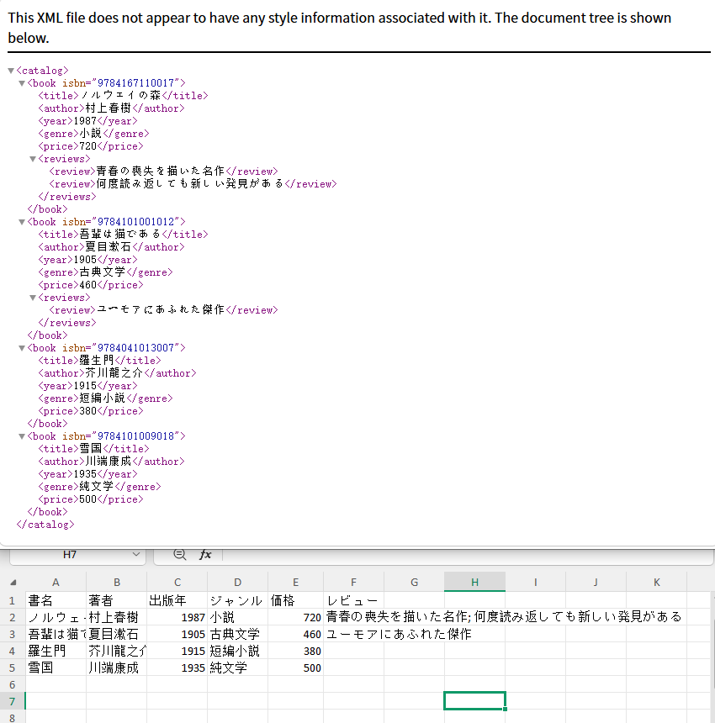The height and width of the screenshot is (723, 715).
Task: Click the XML review line 何度読み返しても新しい発見がある
Action: click(x=193, y=184)
